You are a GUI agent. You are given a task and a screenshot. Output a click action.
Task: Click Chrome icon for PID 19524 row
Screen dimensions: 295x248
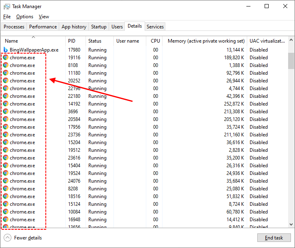pos(6,173)
